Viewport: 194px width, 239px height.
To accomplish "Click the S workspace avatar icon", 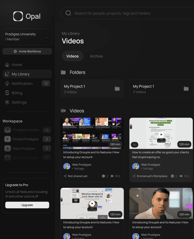I will pos(8,148).
